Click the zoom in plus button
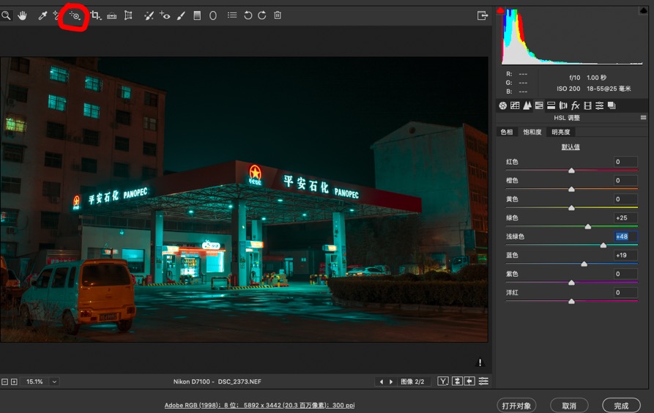The height and width of the screenshot is (413, 654). pyautogui.click(x=14, y=382)
